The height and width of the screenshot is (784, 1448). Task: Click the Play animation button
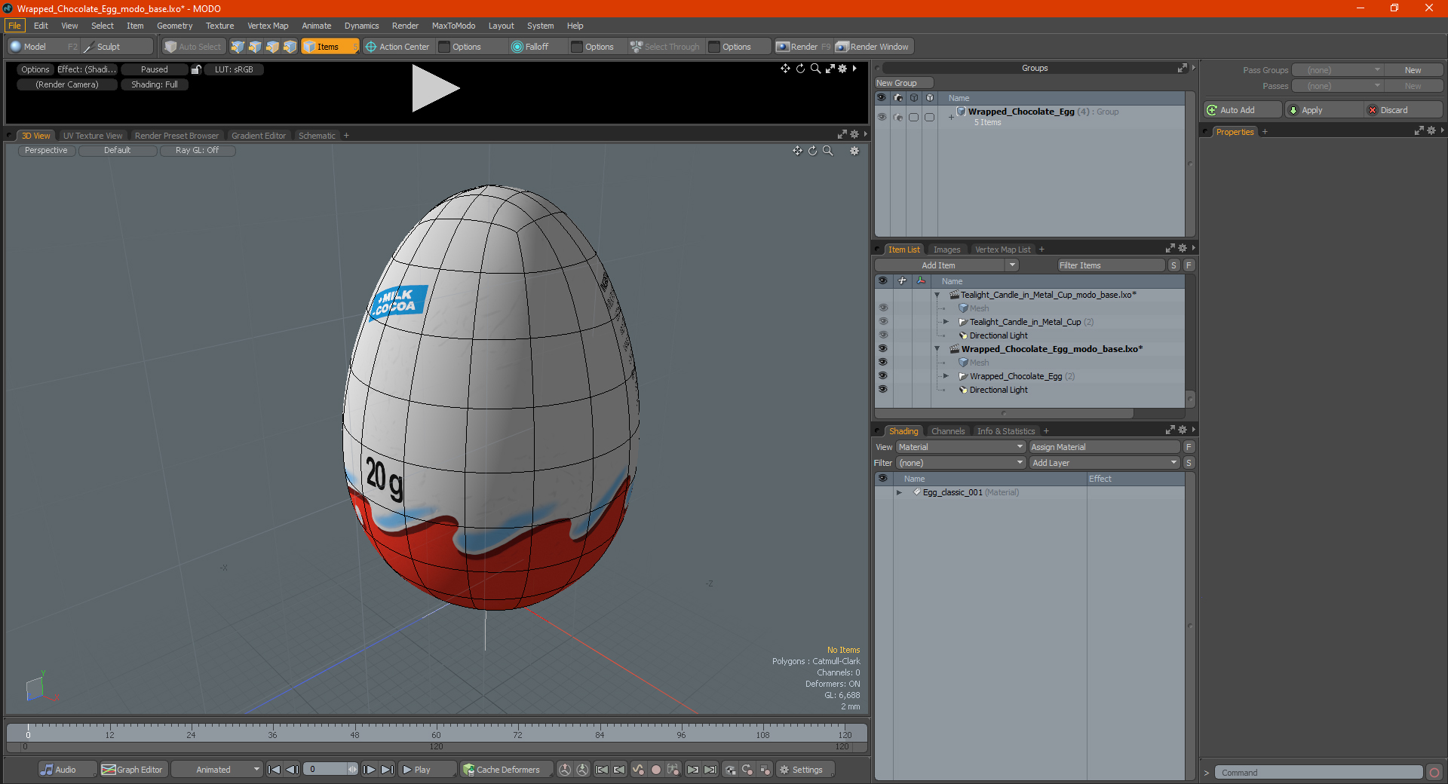click(426, 770)
